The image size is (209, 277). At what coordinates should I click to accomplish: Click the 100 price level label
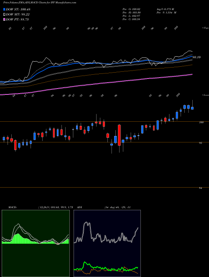click(201, 122)
